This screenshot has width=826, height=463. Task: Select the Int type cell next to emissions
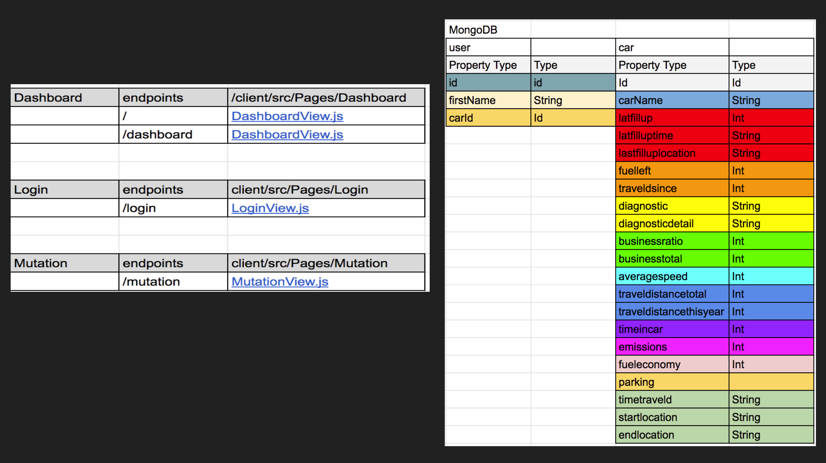771,347
